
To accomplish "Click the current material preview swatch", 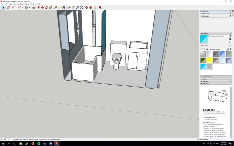I will click(x=204, y=39).
